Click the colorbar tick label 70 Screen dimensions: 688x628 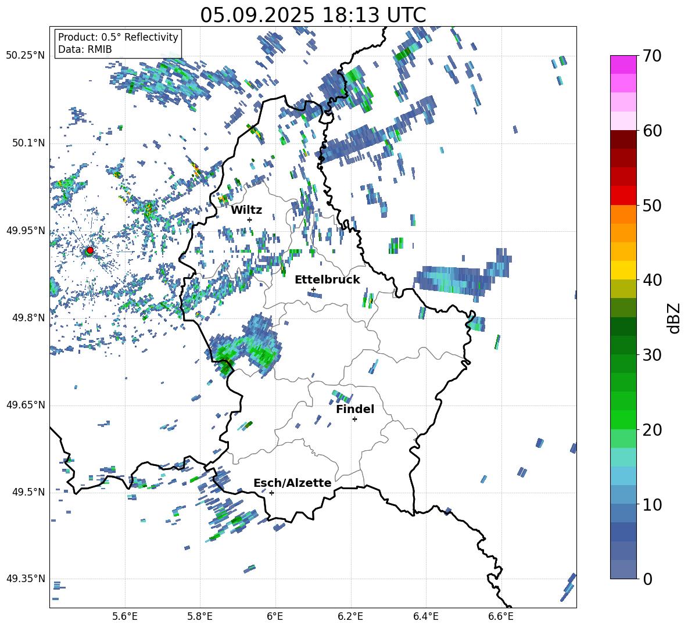[651, 56]
